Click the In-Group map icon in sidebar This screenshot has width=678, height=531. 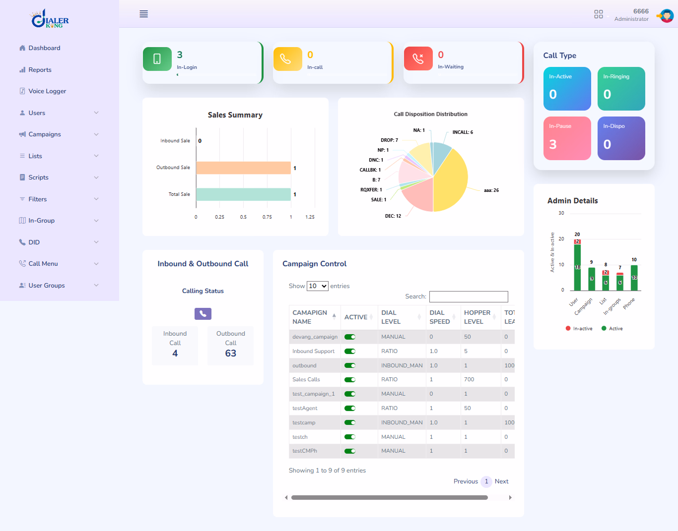click(22, 221)
